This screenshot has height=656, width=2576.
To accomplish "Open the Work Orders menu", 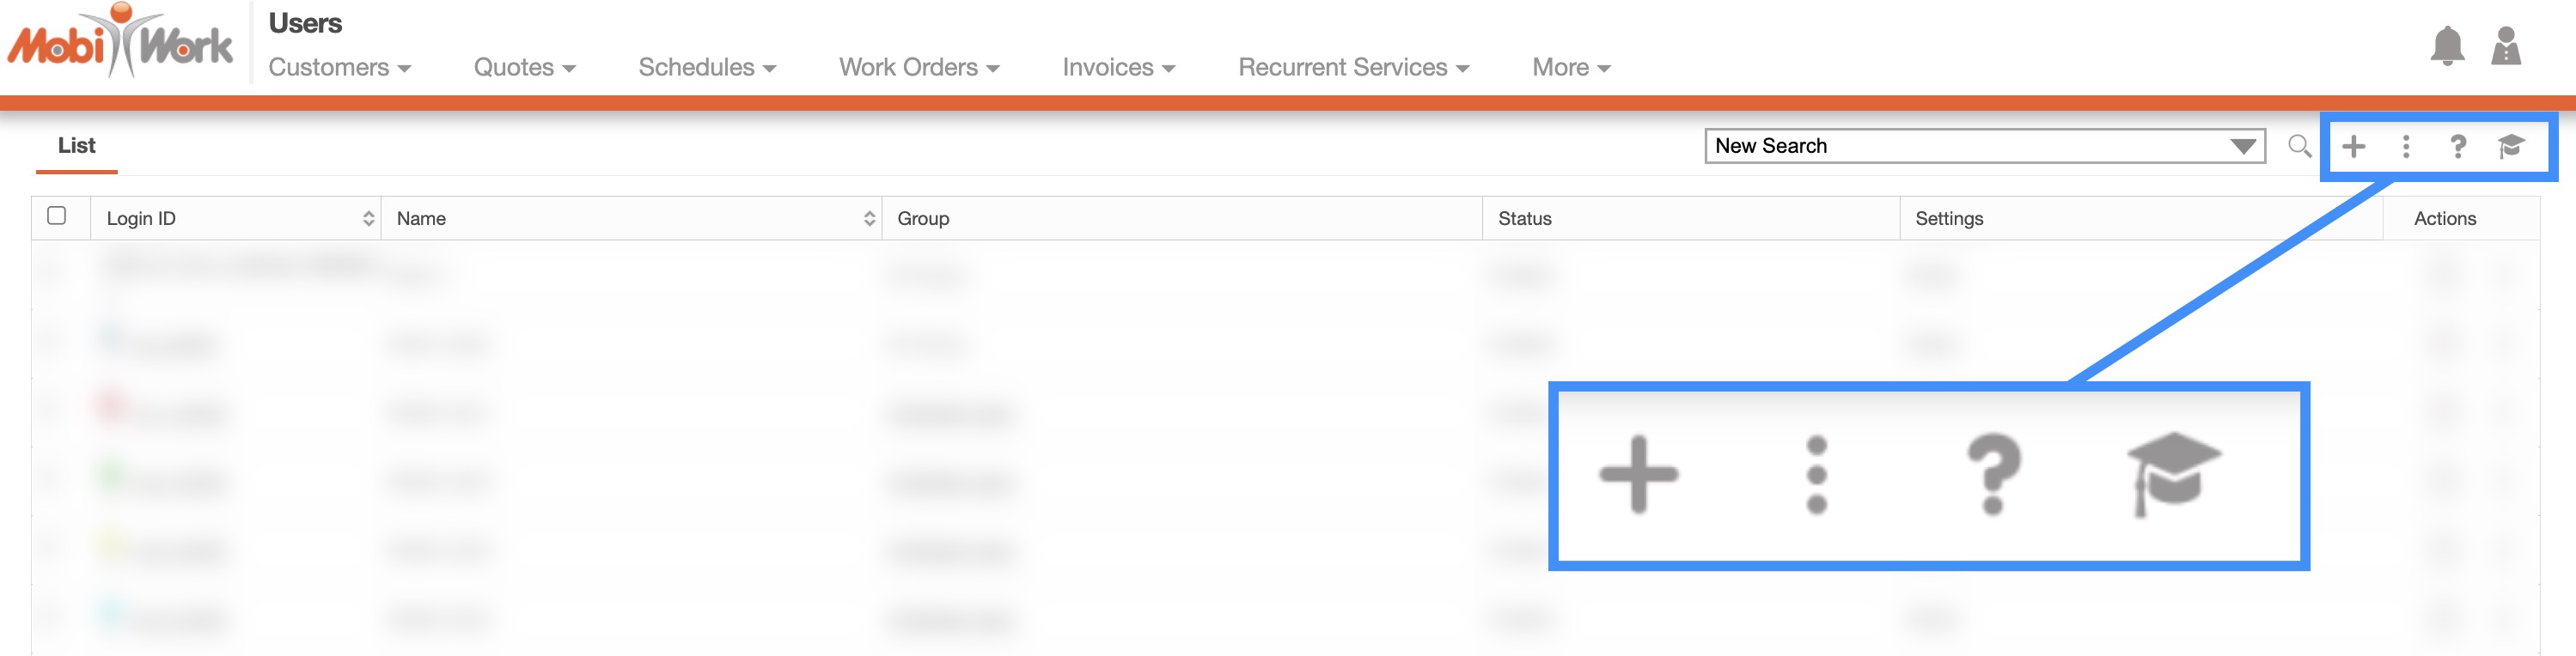I will coord(918,67).
